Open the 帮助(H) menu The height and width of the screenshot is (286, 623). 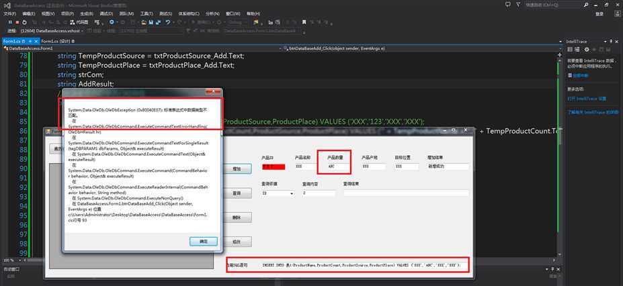point(253,13)
